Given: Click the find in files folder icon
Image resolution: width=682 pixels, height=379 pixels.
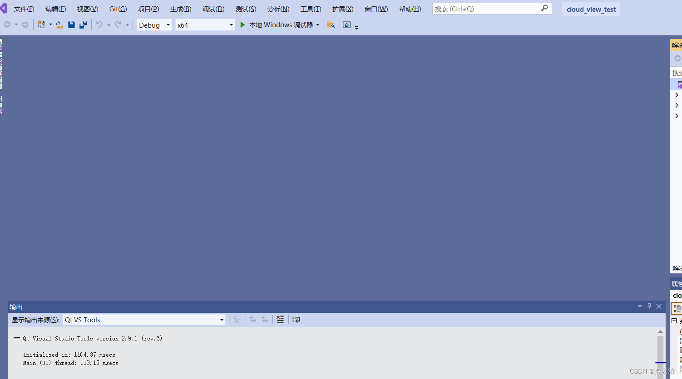Looking at the screenshot, I should point(331,25).
